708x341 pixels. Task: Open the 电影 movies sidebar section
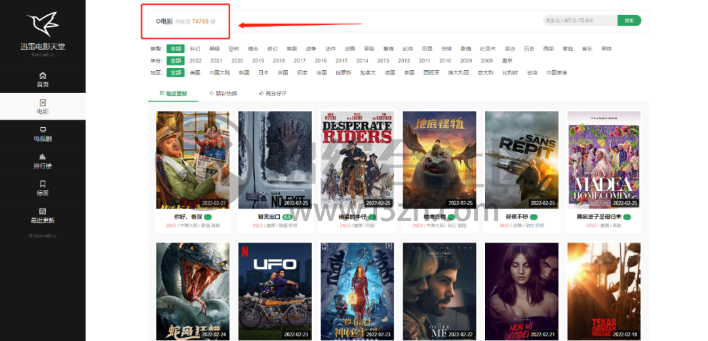(43, 107)
